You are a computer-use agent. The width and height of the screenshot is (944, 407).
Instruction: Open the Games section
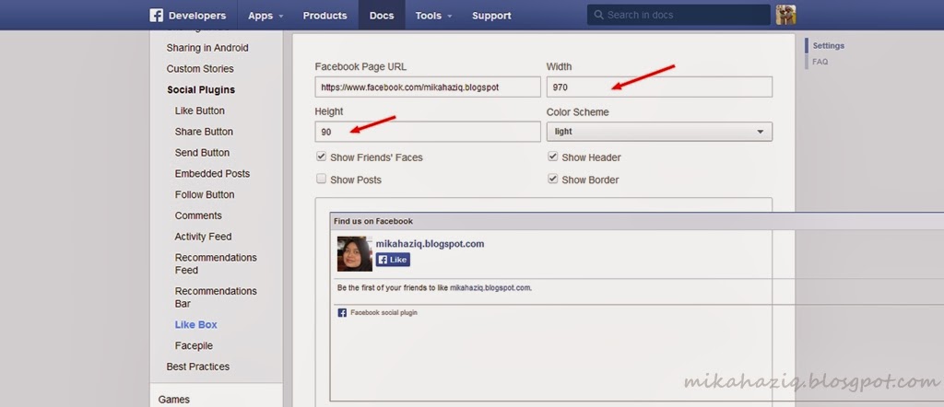[174, 400]
